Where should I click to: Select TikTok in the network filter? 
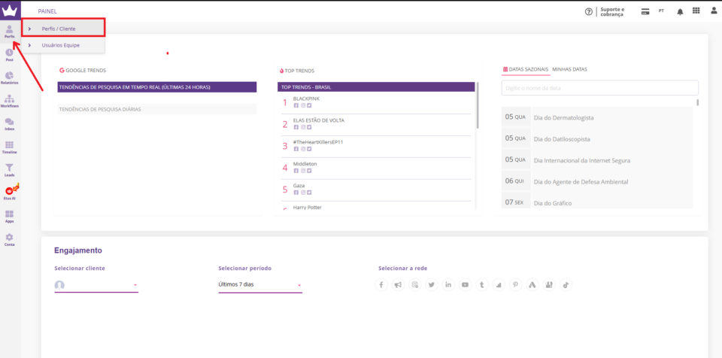pyautogui.click(x=565, y=285)
